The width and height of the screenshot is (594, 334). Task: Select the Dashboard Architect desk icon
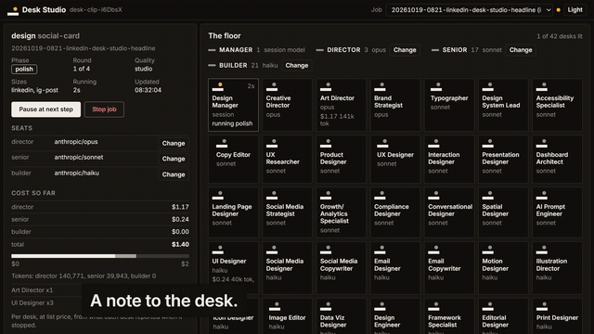tap(542, 144)
